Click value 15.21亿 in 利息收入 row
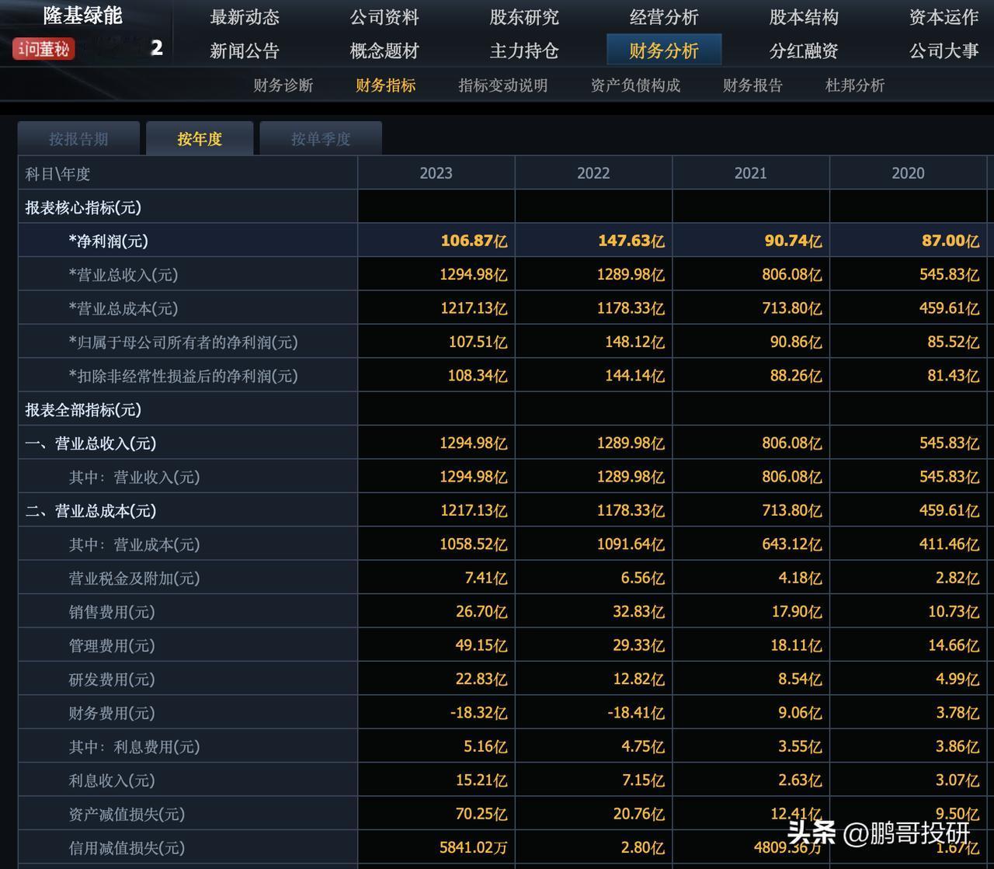The image size is (994, 869). point(481,780)
